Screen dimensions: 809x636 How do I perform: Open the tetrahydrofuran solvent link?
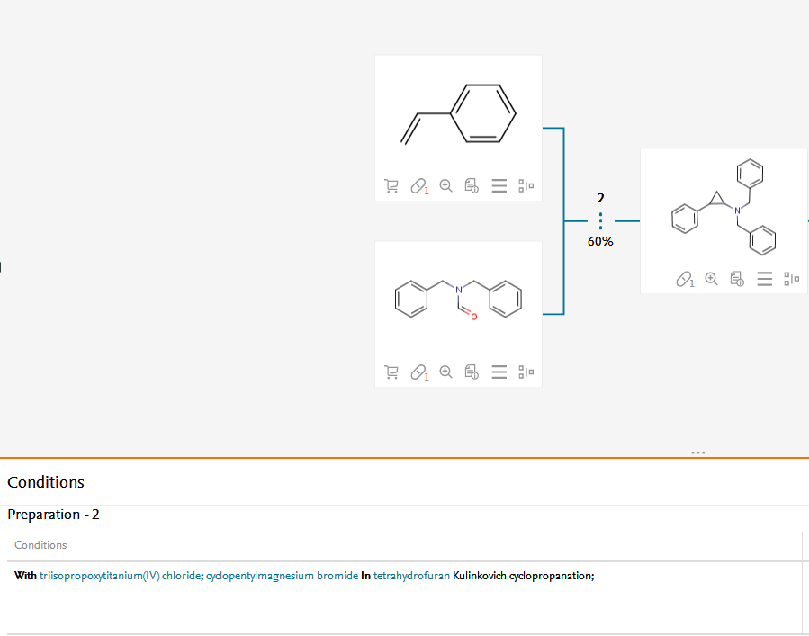[x=411, y=576]
